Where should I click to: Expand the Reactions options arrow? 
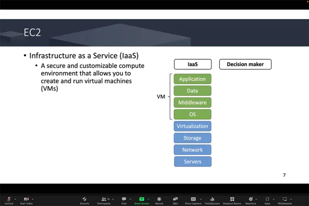point(256,199)
